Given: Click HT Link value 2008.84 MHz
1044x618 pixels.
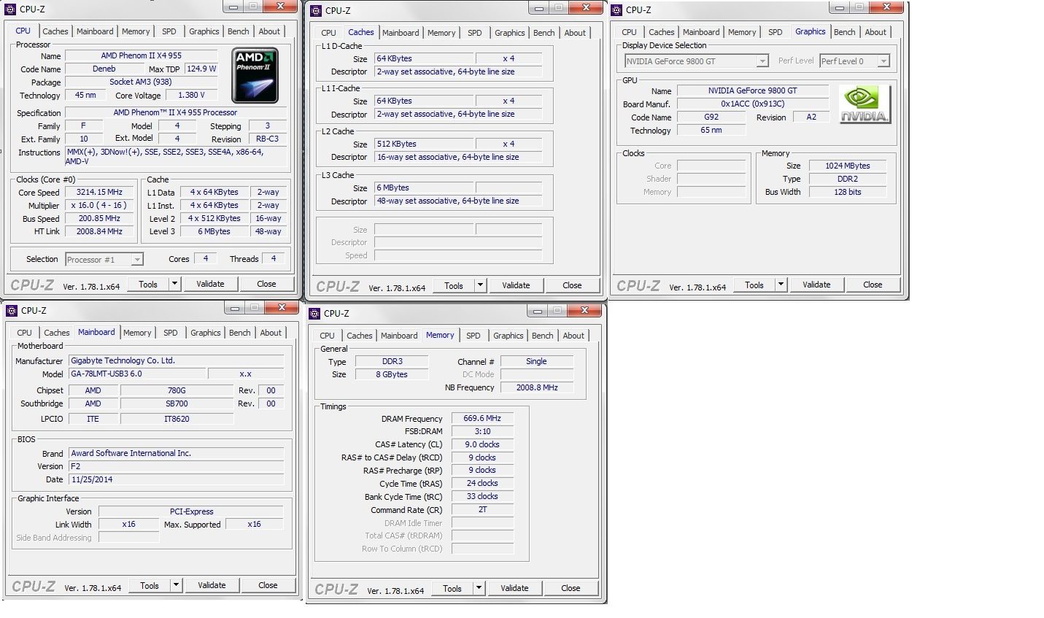Looking at the screenshot, I should tap(99, 231).
